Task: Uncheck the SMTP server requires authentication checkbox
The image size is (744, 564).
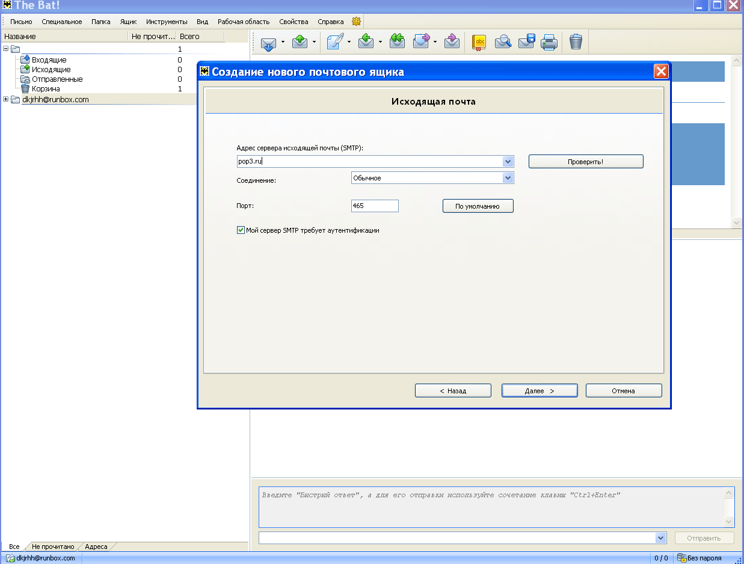Action: (x=241, y=230)
